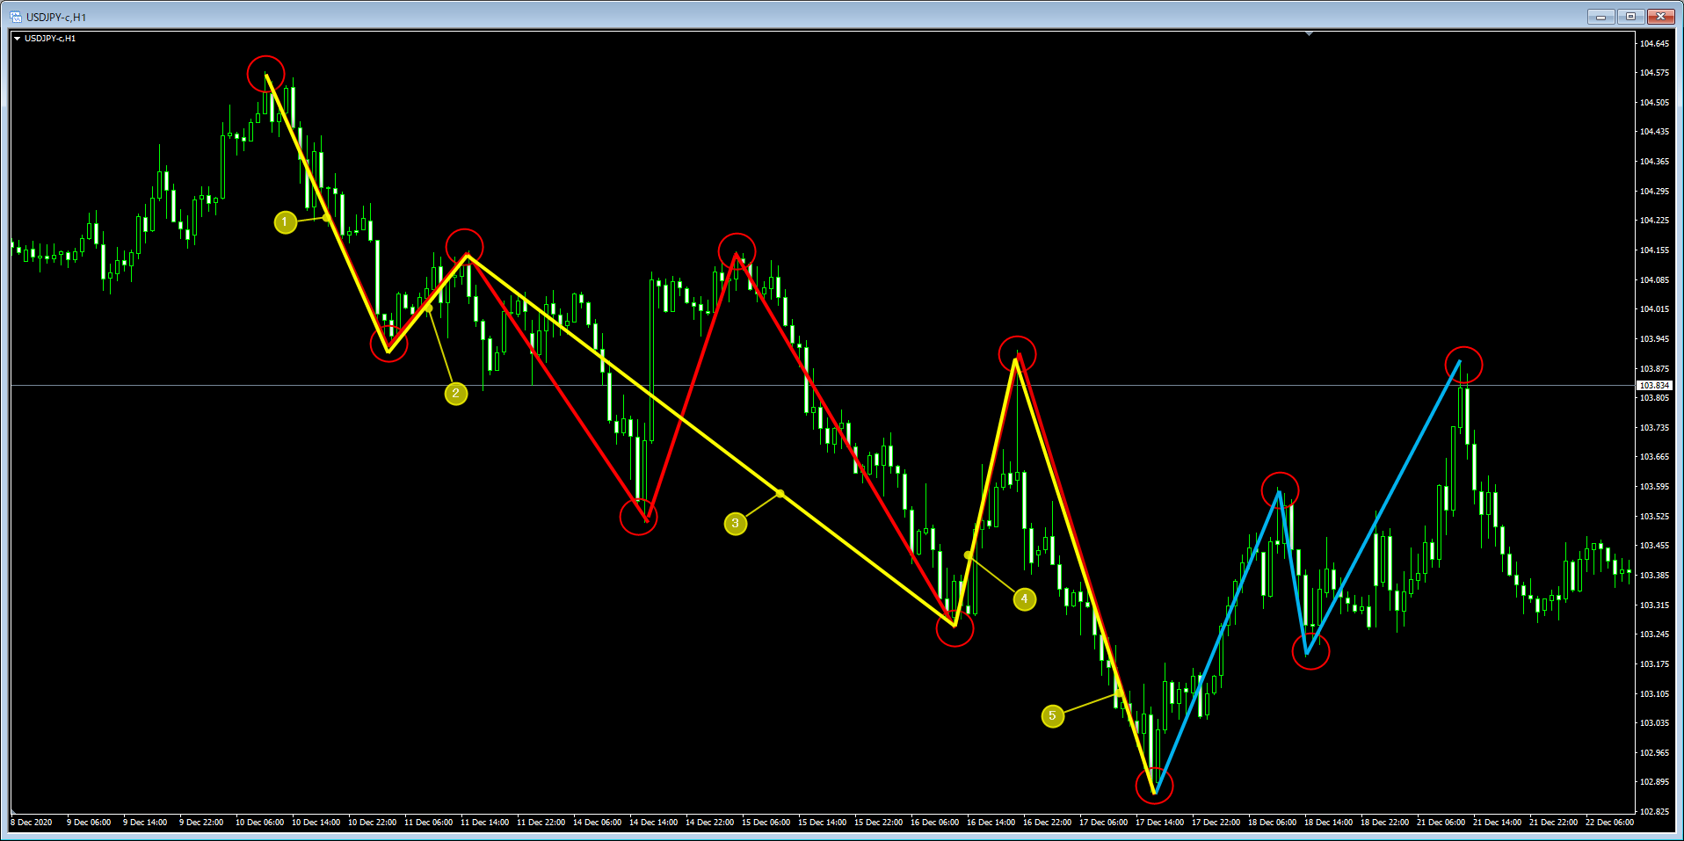The image size is (1684, 841).
Task: Select the 16 Dec 06:00 time label
Action: 934,823
